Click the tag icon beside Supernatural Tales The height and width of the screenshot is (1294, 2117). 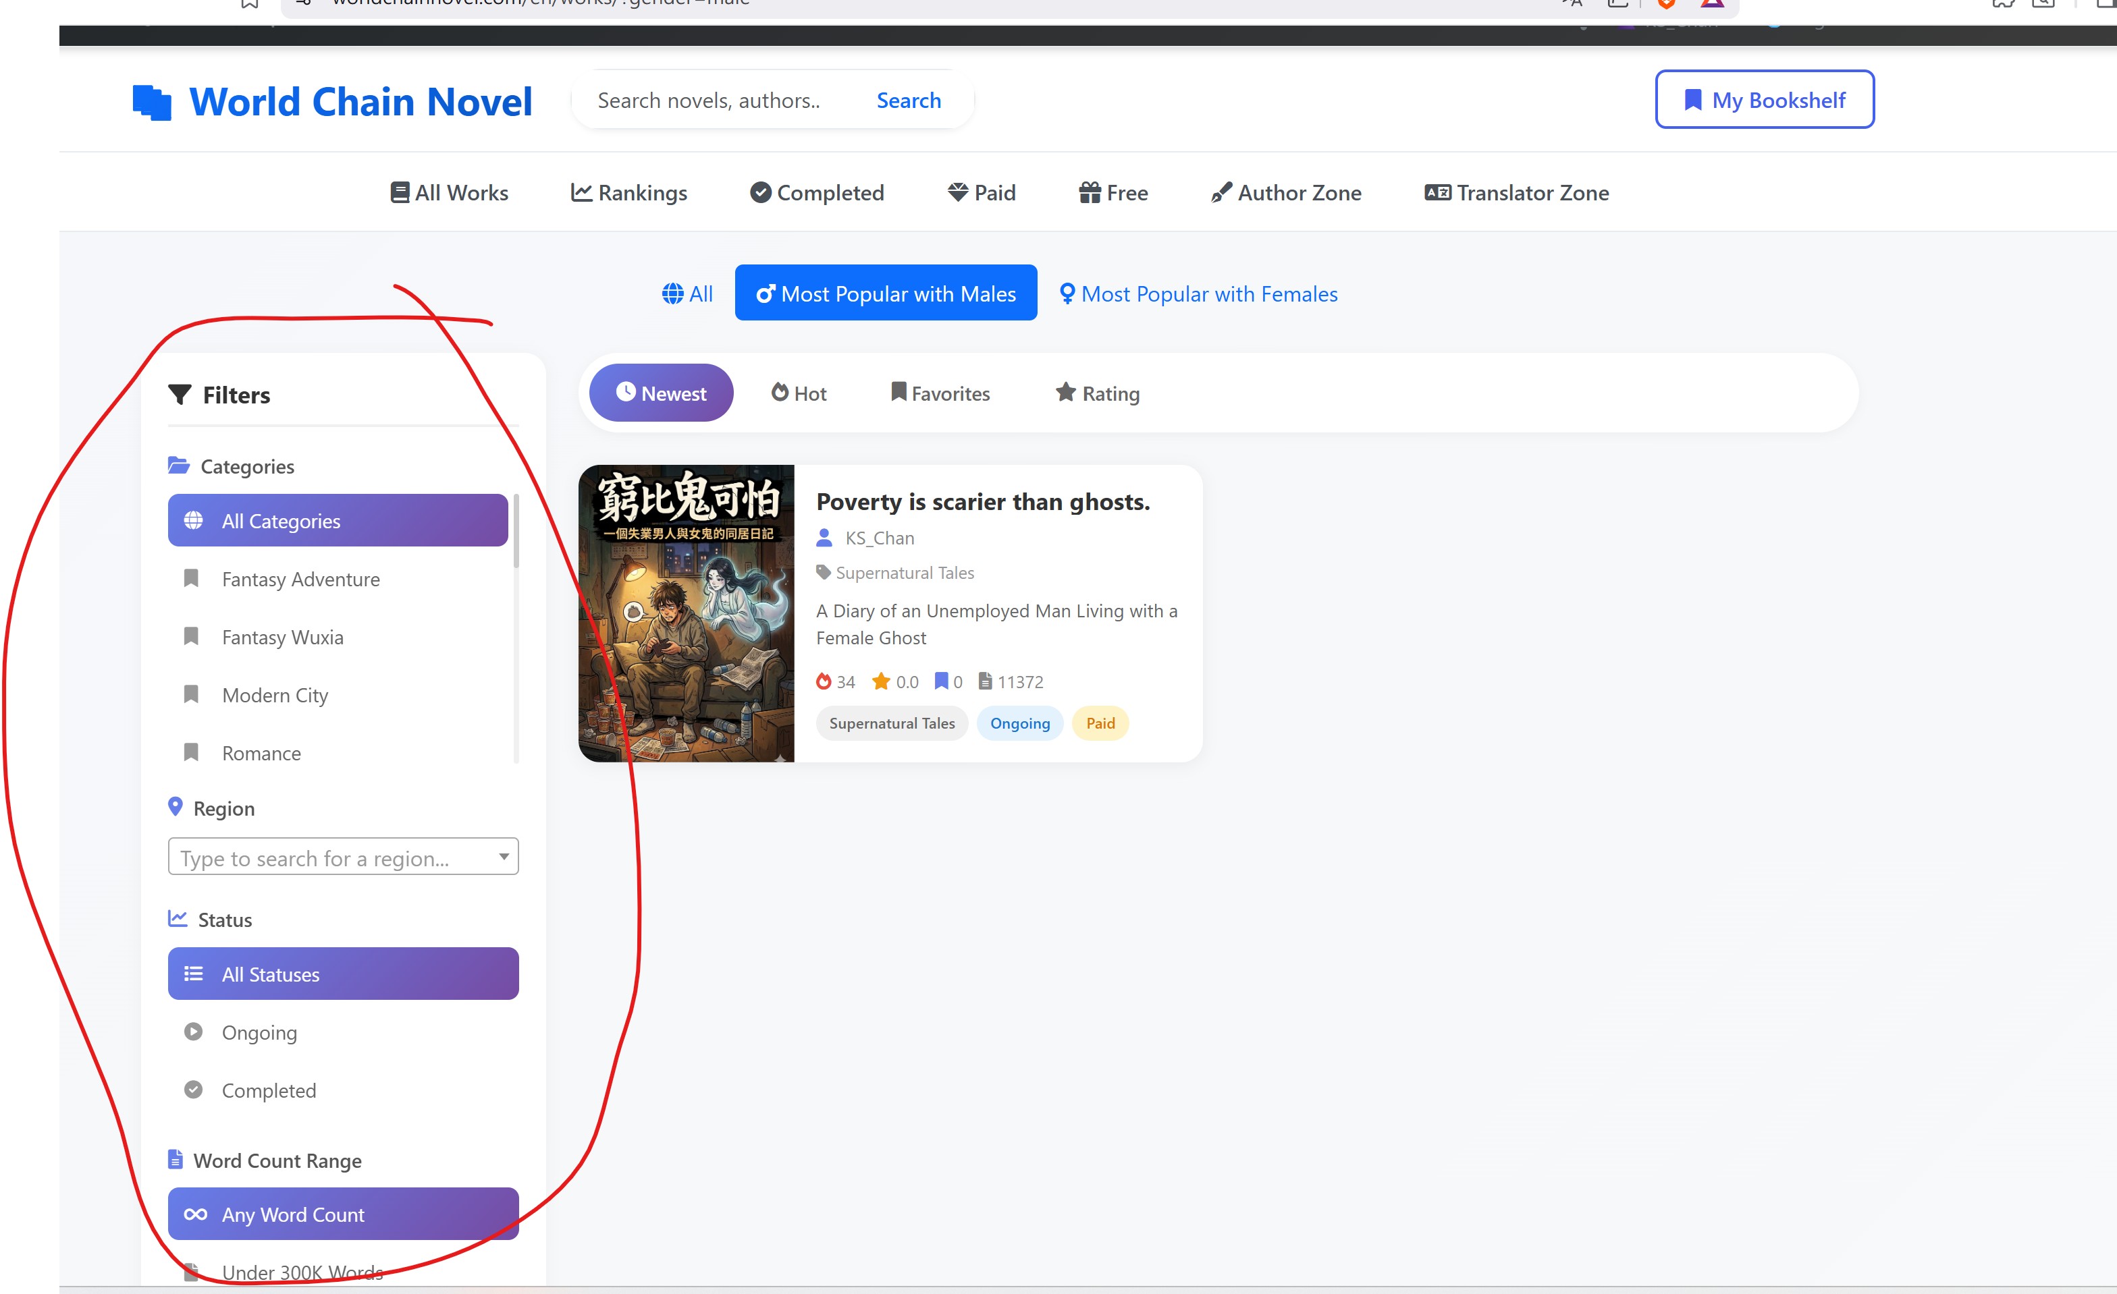pyautogui.click(x=823, y=572)
